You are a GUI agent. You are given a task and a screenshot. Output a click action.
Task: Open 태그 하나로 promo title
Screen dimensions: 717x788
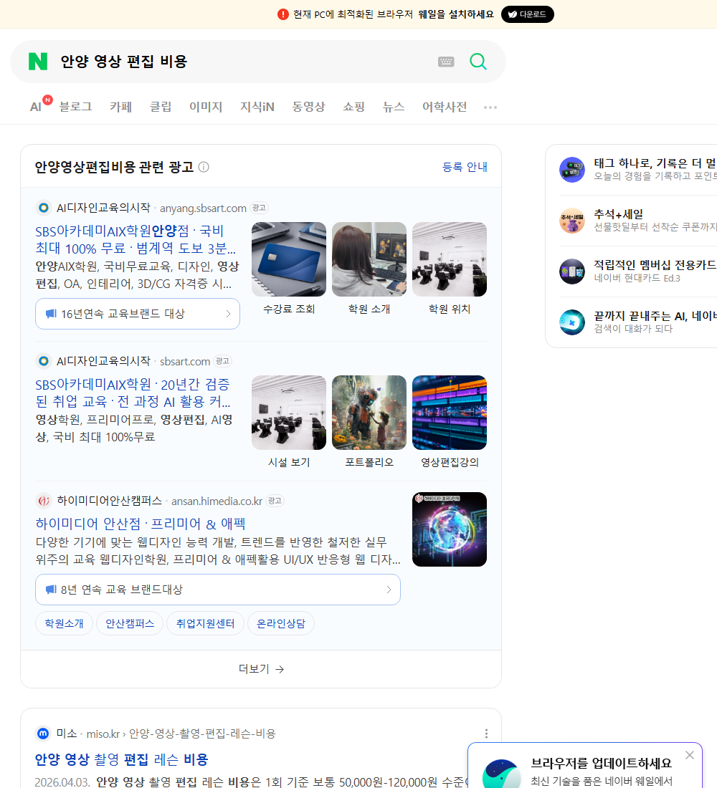(x=655, y=163)
